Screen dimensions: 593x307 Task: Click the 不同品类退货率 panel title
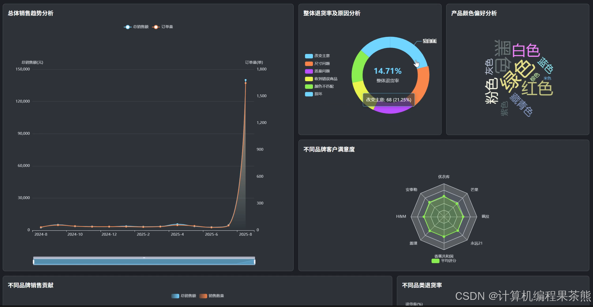pos(422,285)
